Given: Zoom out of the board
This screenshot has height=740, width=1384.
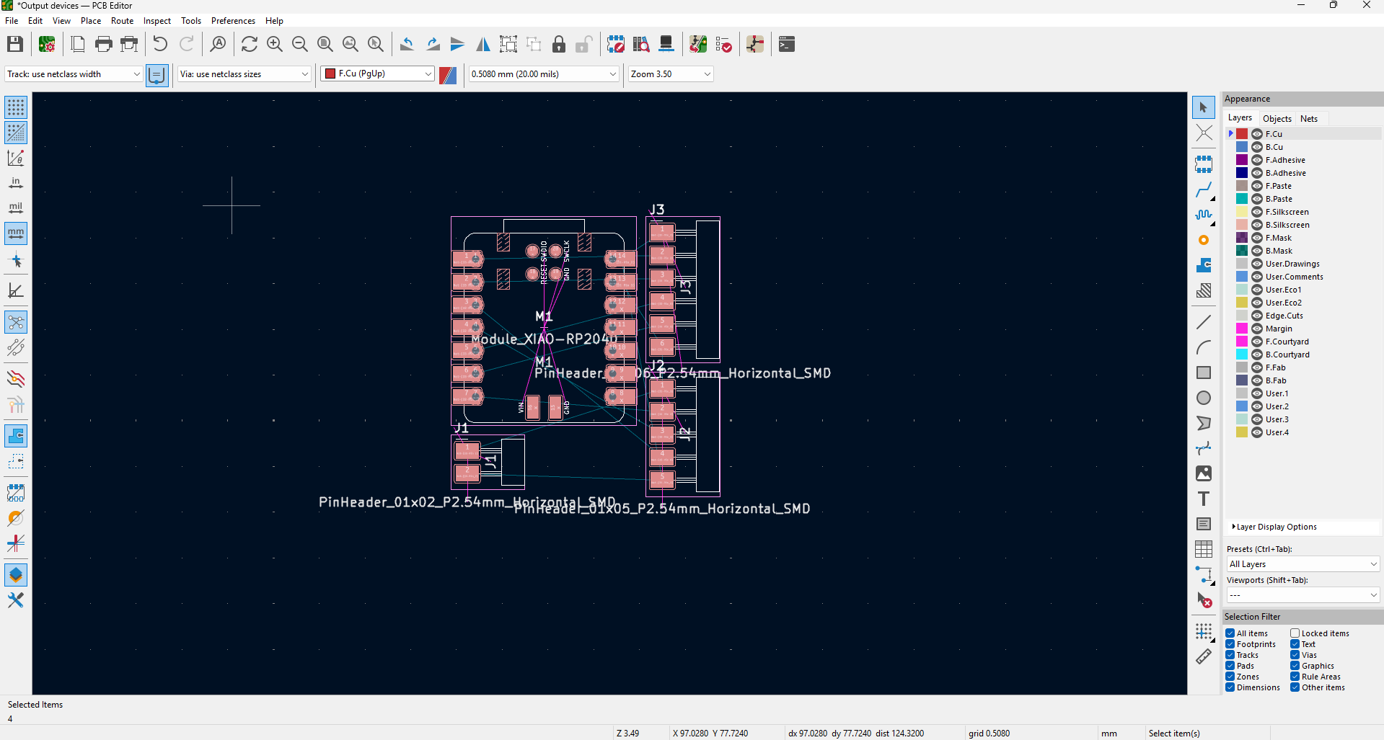Looking at the screenshot, I should 300,45.
